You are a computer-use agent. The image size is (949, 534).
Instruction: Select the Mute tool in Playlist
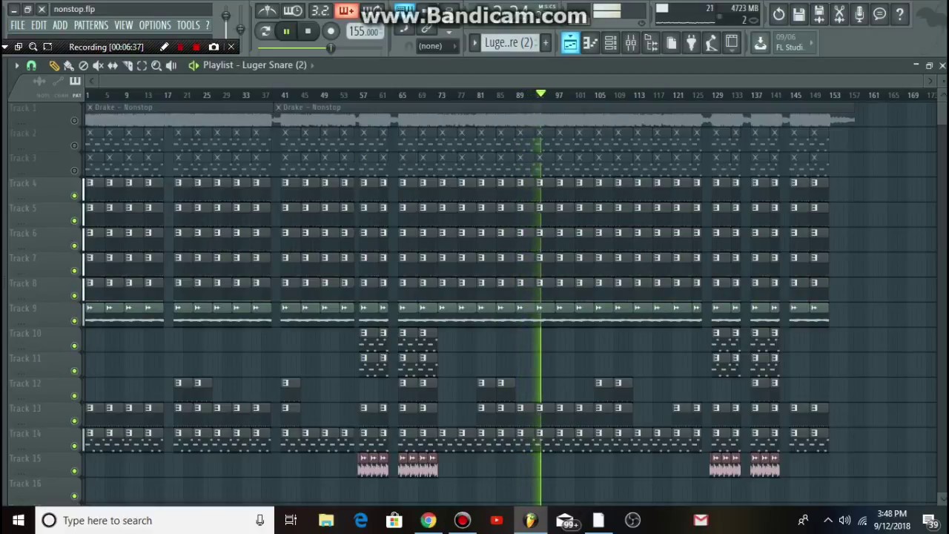coord(98,65)
